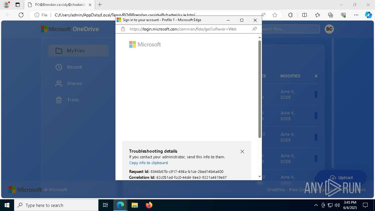Viewport: 375px width, 211px height.
Task: Open Recent in OneDrive sidebar
Action: coord(79,67)
